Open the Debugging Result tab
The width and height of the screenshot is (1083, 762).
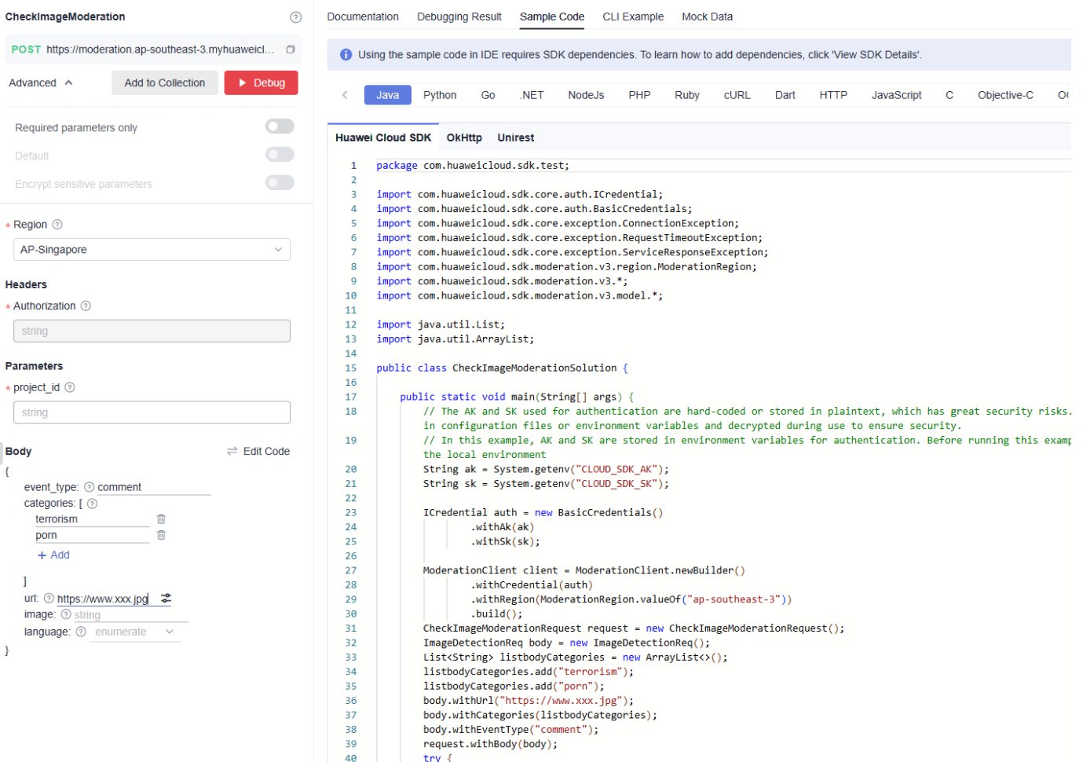click(x=459, y=16)
